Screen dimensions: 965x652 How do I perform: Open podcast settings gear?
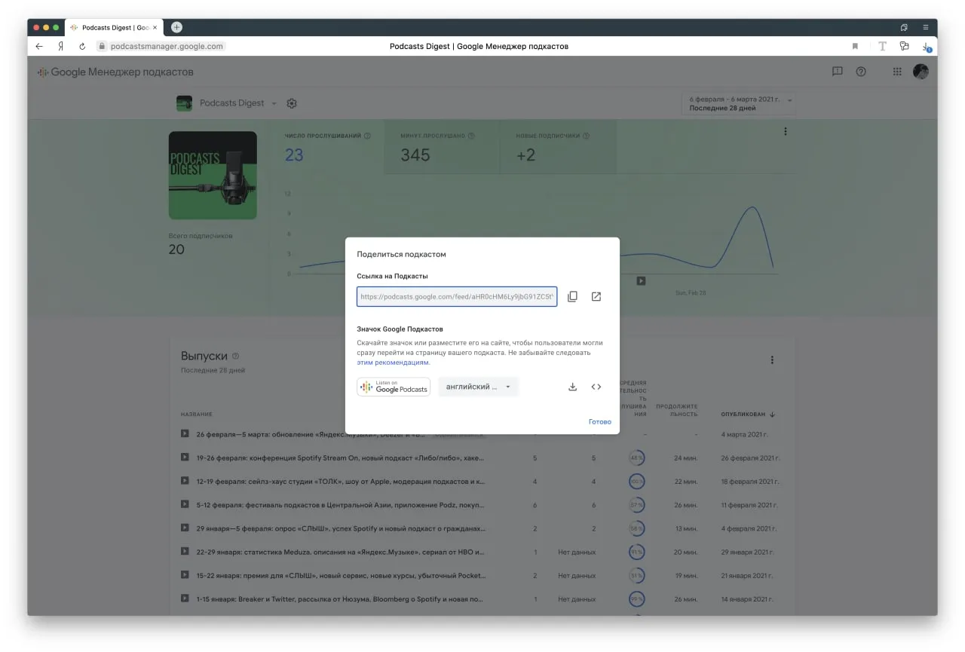click(x=293, y=103)
